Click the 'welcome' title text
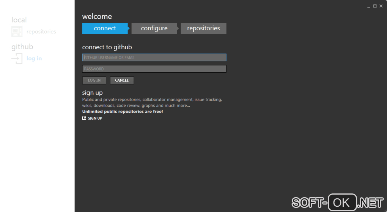This screenshot has height=212, width=387. click(x=97, y=17)
